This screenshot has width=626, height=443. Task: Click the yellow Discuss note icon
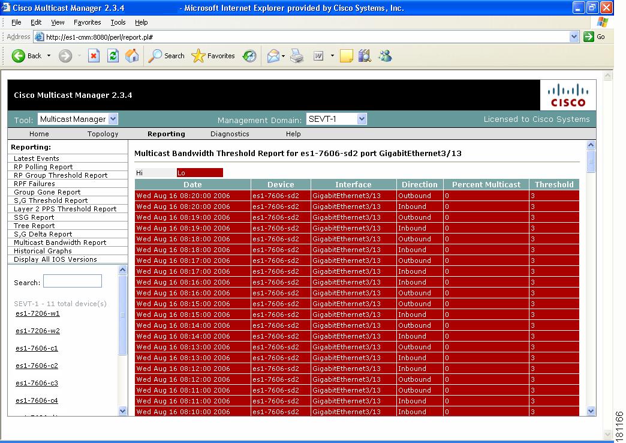(x=346, y=56)
